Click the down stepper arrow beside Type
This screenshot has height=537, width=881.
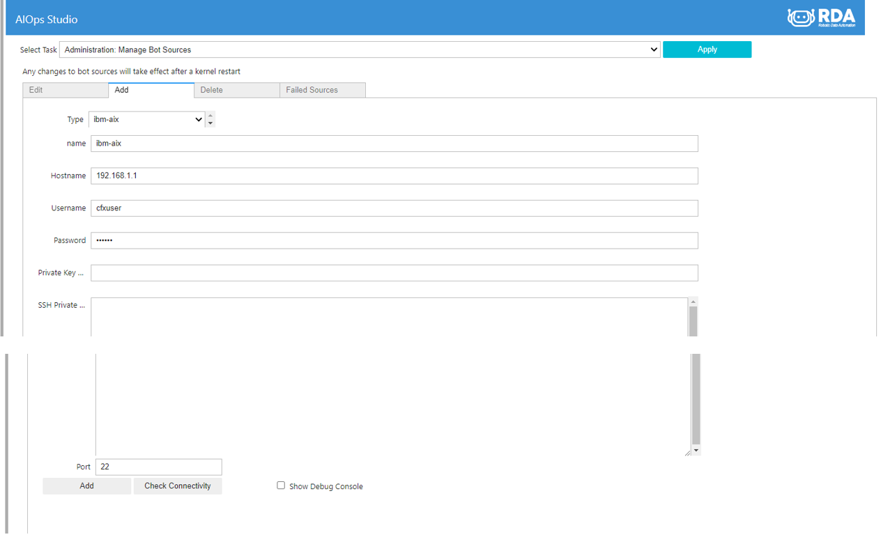[x=210, y=123]
